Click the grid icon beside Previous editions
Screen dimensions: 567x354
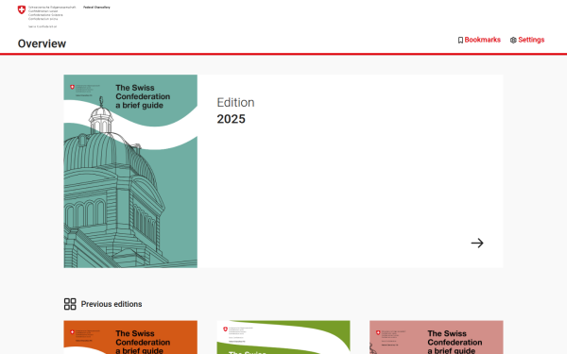coord(70,304)
